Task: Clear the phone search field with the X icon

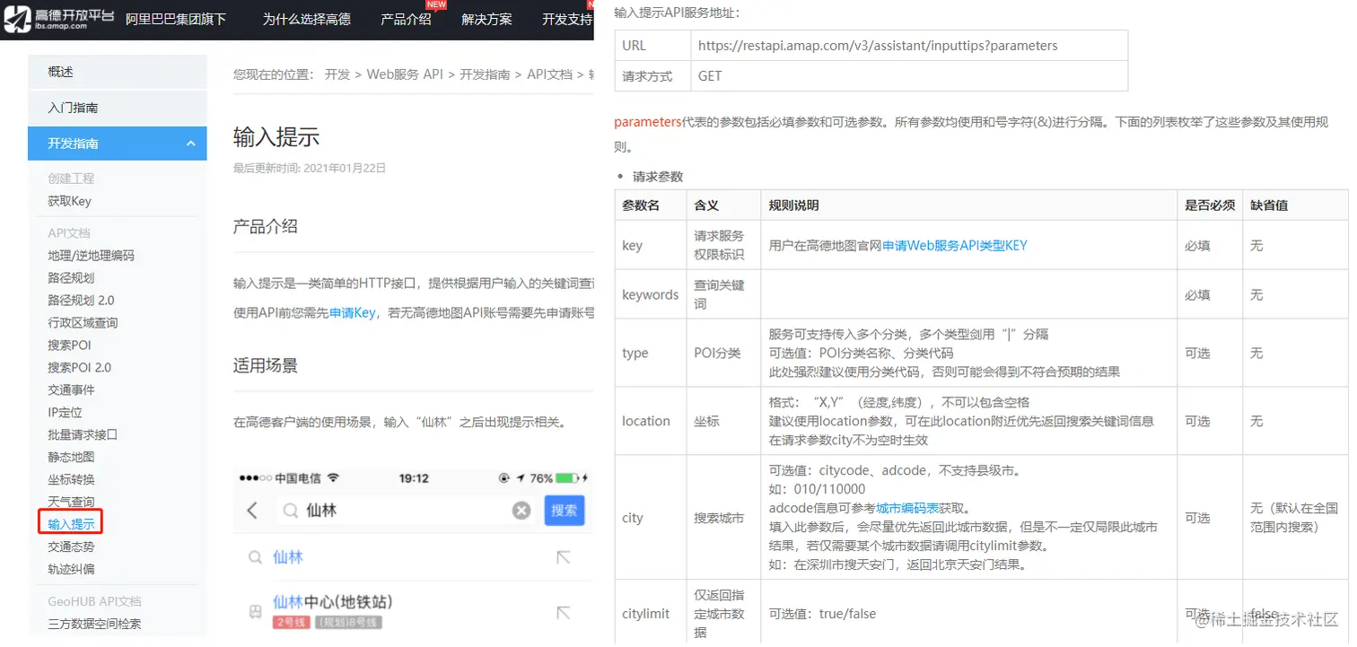Action: pyautogui.click(x=521, y=511)
